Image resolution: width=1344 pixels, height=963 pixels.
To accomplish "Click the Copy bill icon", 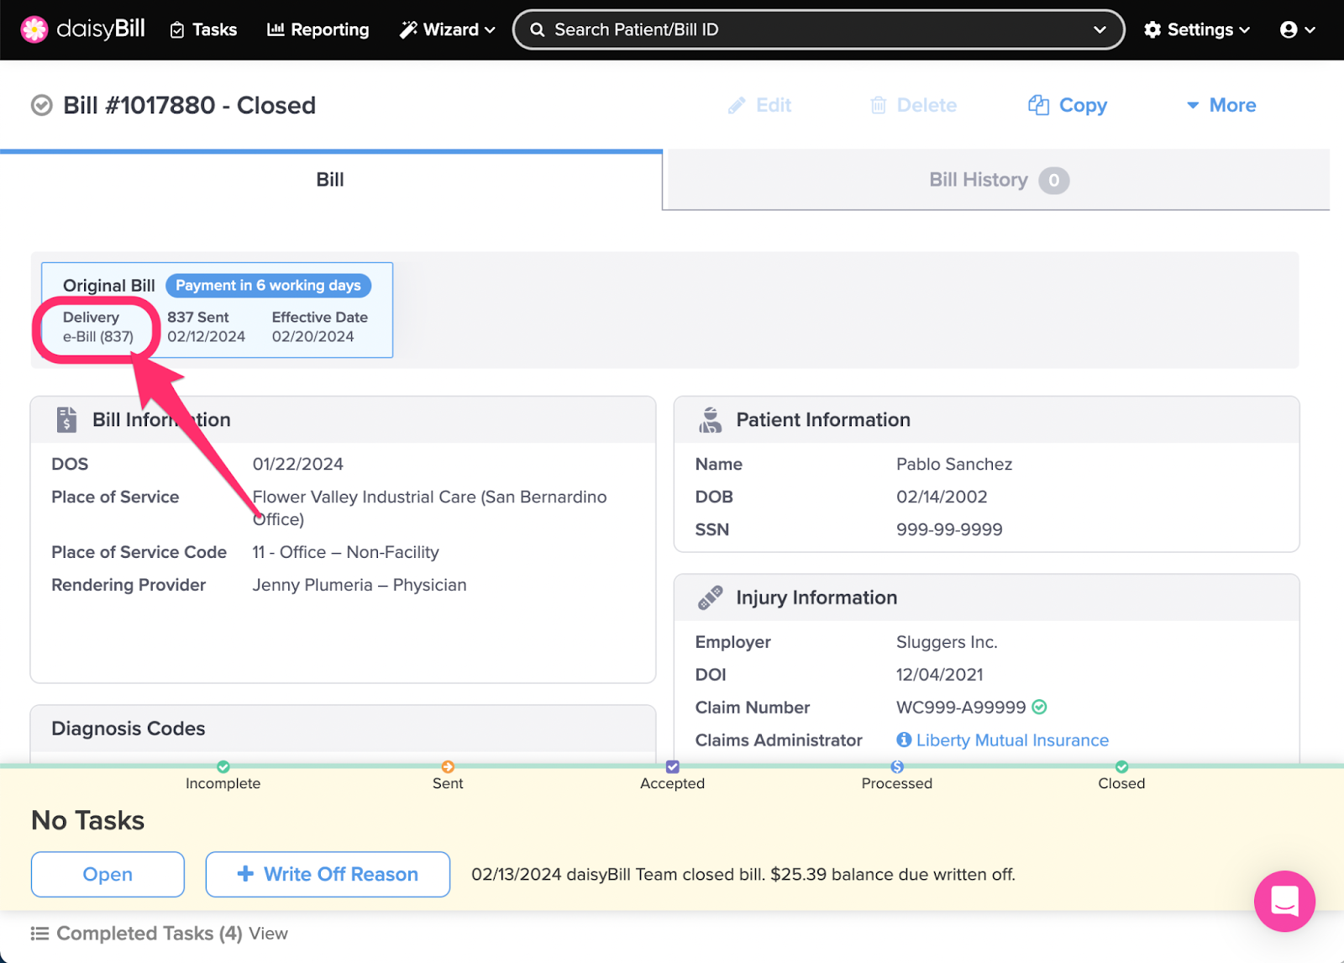I will click(1039, 105).
